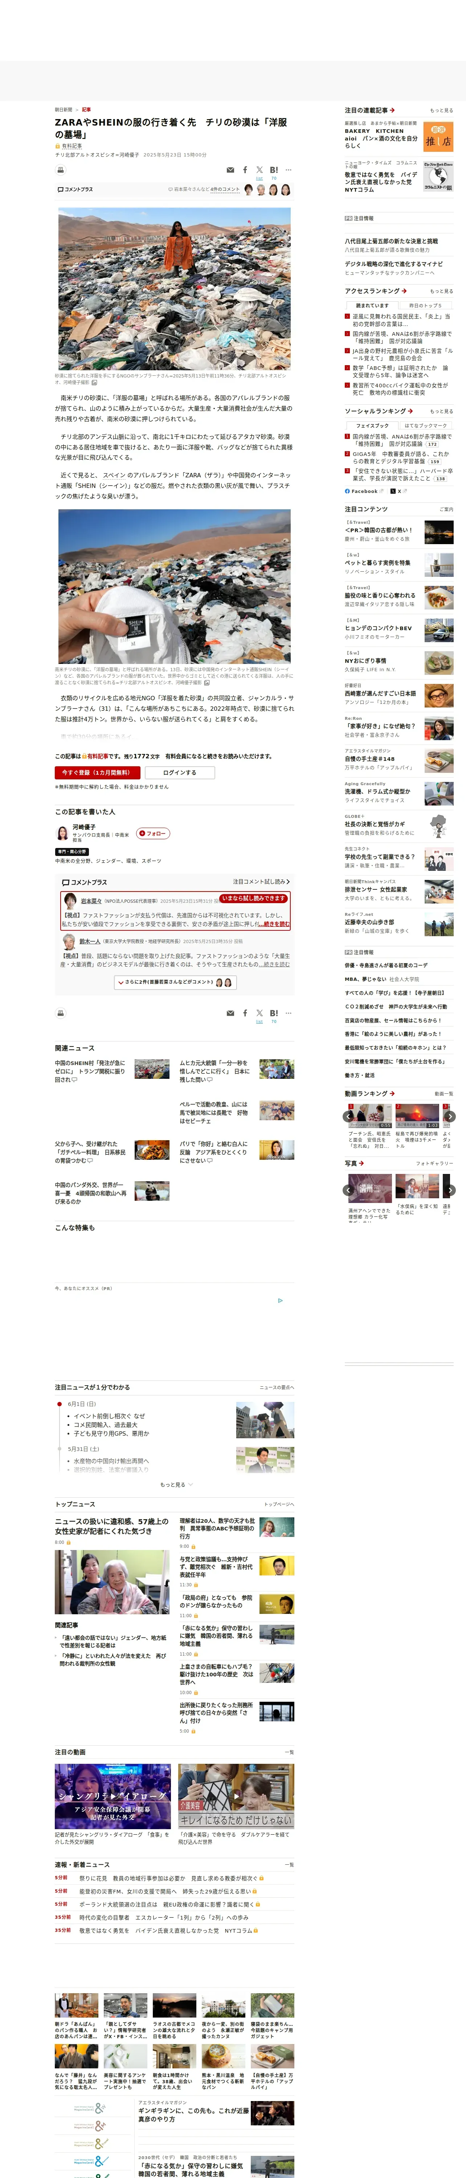Open 4件のコメント link near headline
466x2178 pixels.
coord(225,189)
